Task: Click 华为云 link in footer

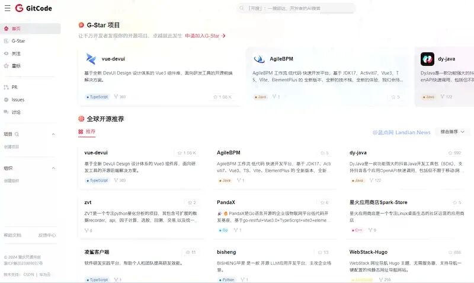Action: tap(45, 275)
